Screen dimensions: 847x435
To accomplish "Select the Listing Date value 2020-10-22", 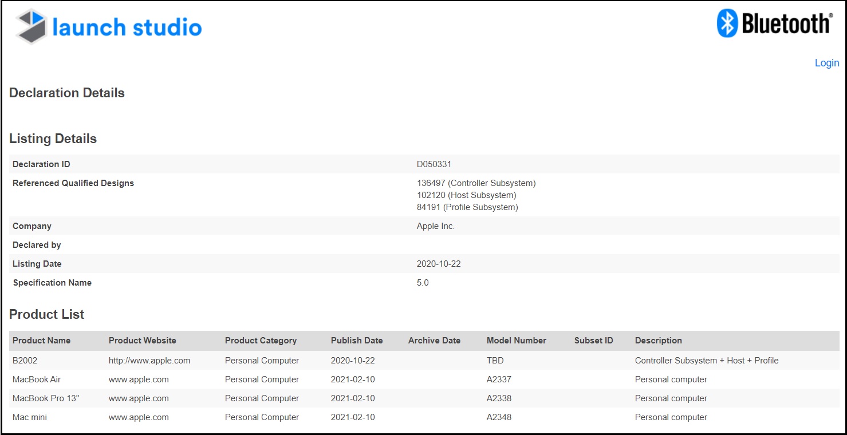I will [439, 264].
